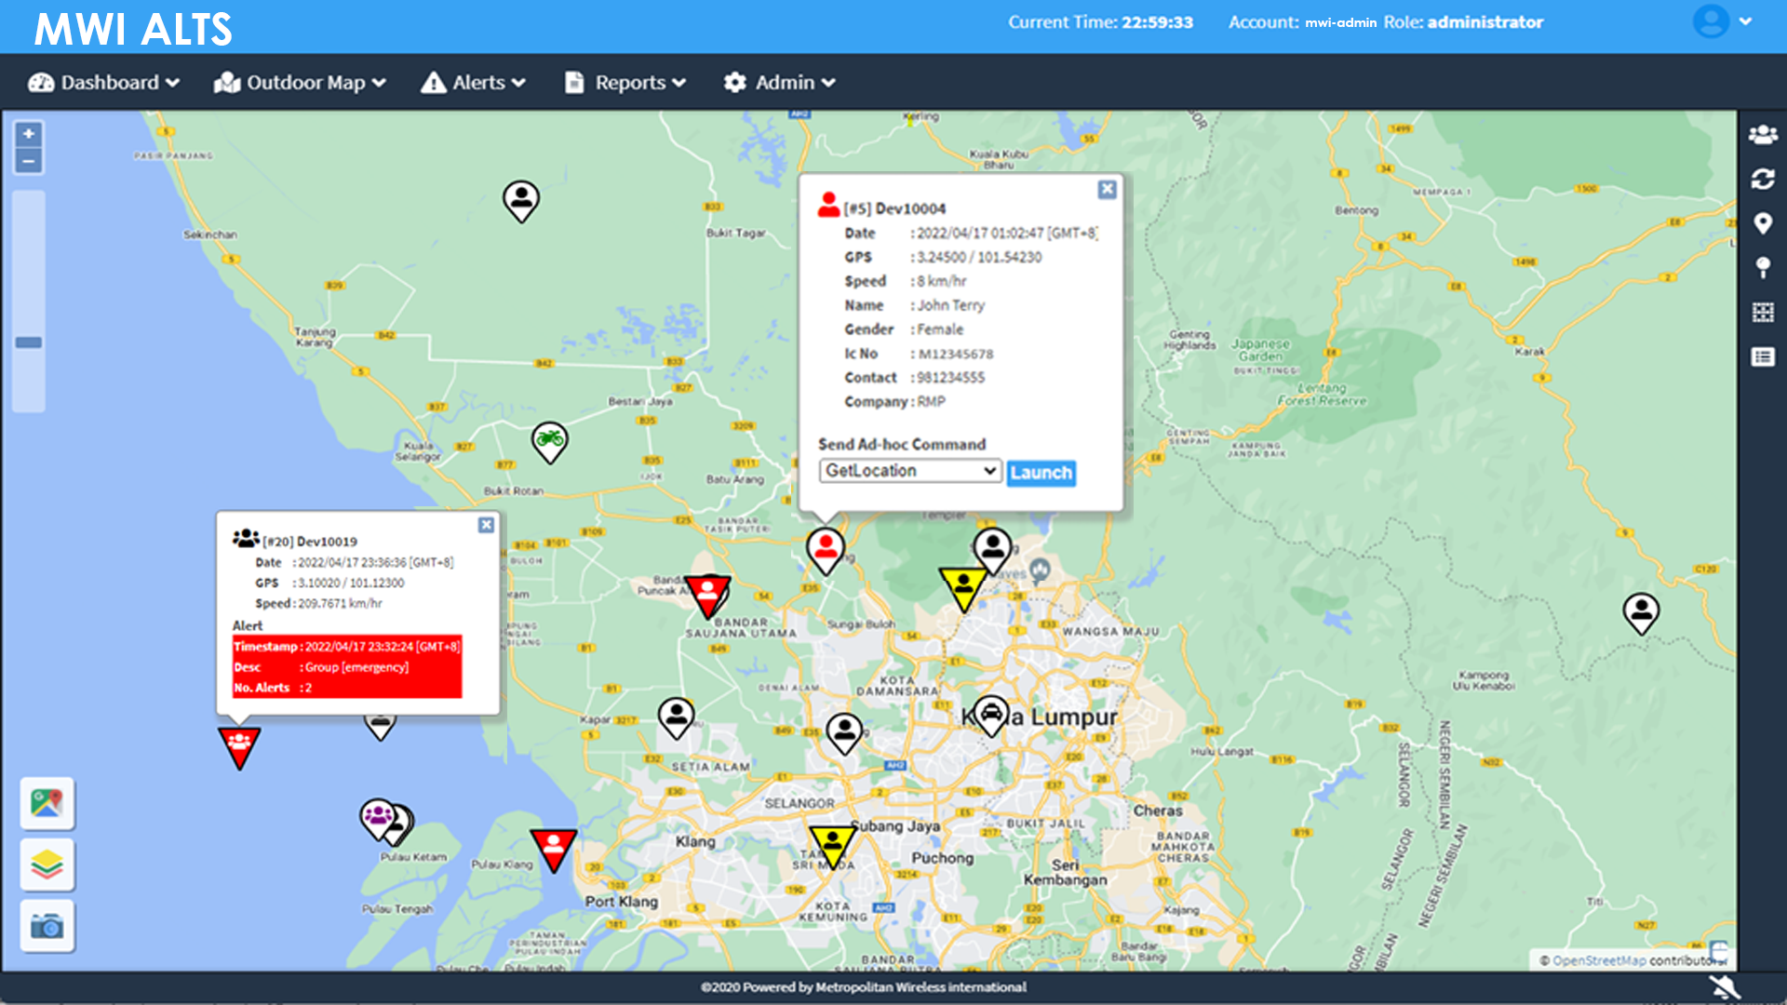Click the group users icon in right sidebar
Screen dimensions: 1787x1005
1762,135
